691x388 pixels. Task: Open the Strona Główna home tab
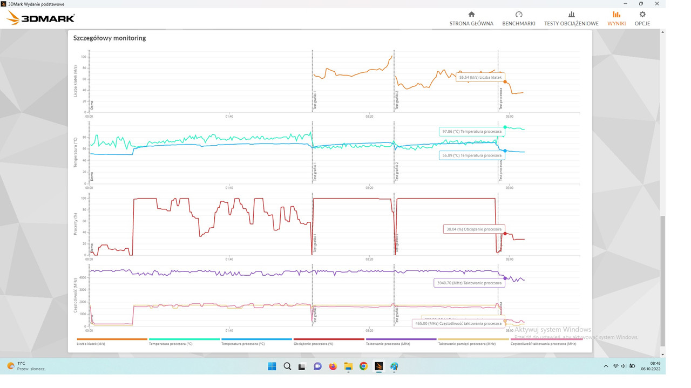(x=471, y=18)
